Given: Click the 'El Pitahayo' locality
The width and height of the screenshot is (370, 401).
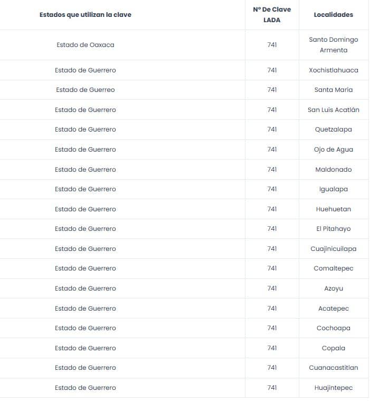Looking at the screenshot, I should coord(334,229).
